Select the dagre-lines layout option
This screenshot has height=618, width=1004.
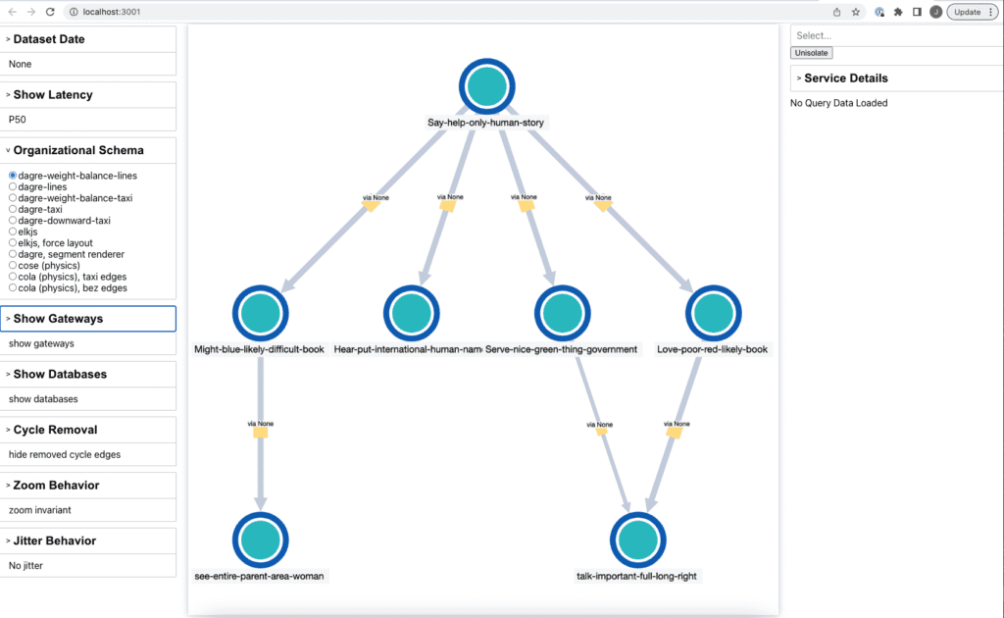13,186
